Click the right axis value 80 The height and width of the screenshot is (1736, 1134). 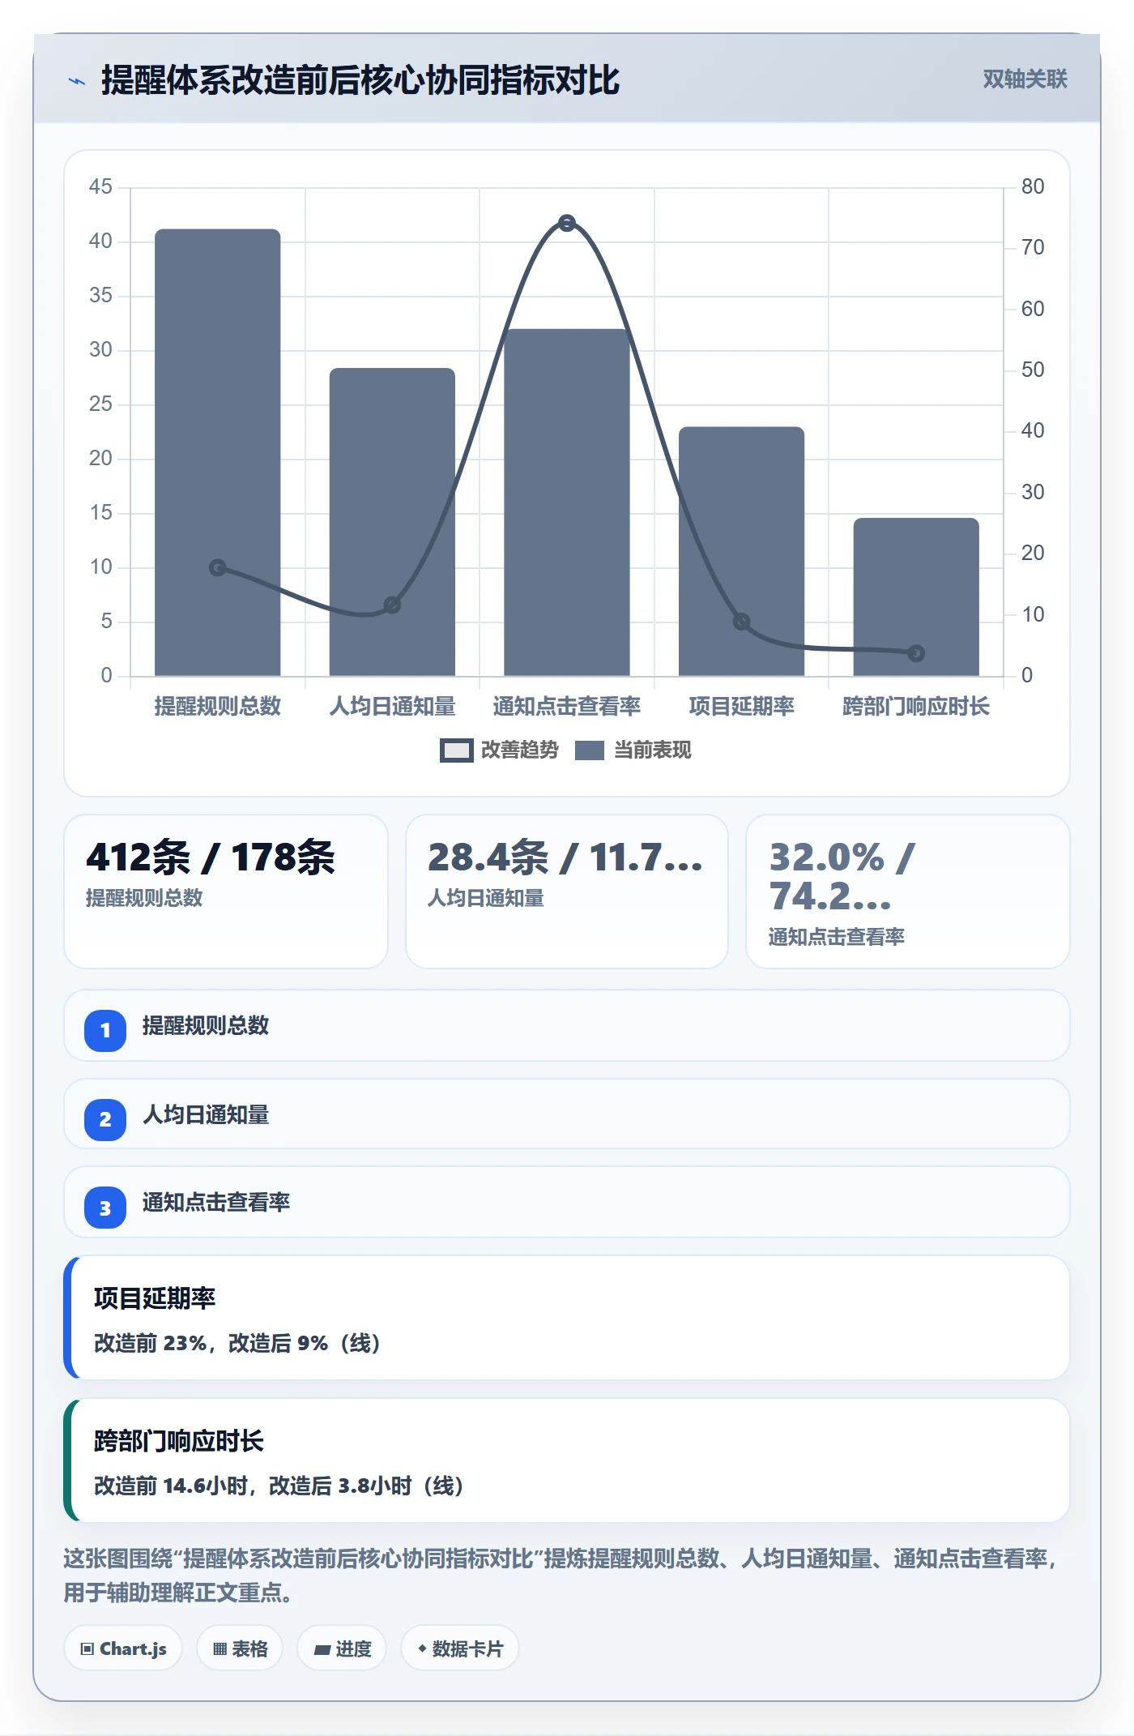tap(1033, 187)
